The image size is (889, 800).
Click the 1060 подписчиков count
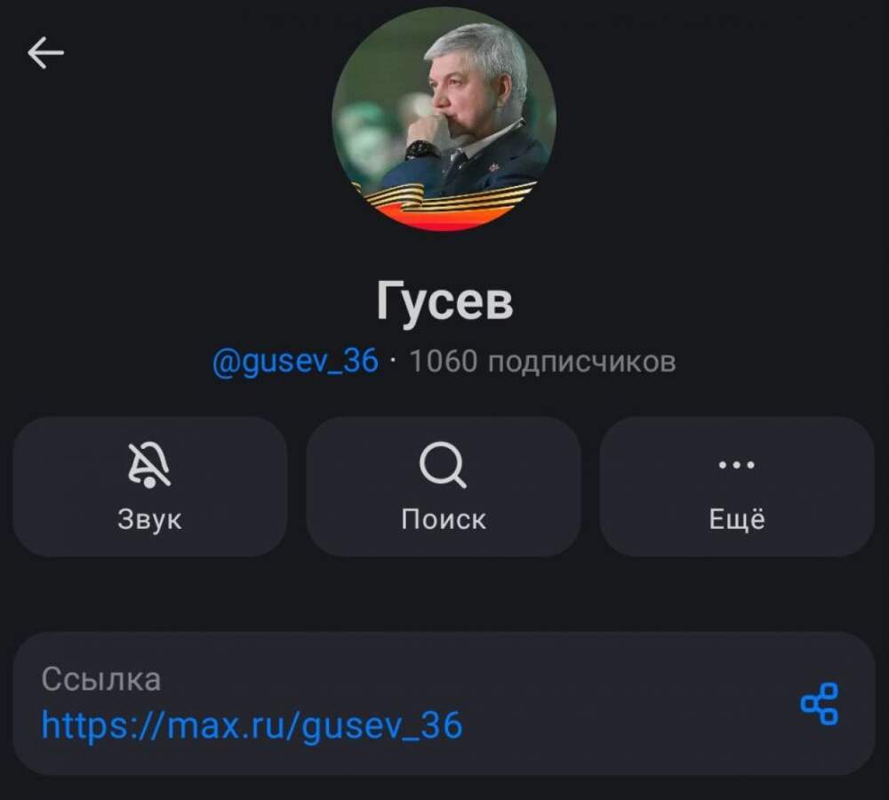(x=542, y=361)
